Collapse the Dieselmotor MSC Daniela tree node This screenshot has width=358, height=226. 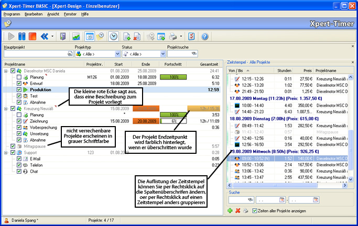point(6,71)
